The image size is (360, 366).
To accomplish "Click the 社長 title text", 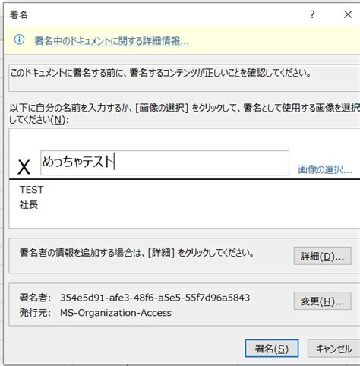I will pos(29,204).
